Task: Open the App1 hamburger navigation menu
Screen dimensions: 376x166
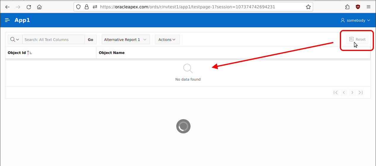Action: point(7,20)
